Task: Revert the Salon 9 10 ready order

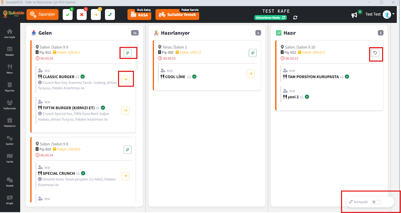Action: 375,53
